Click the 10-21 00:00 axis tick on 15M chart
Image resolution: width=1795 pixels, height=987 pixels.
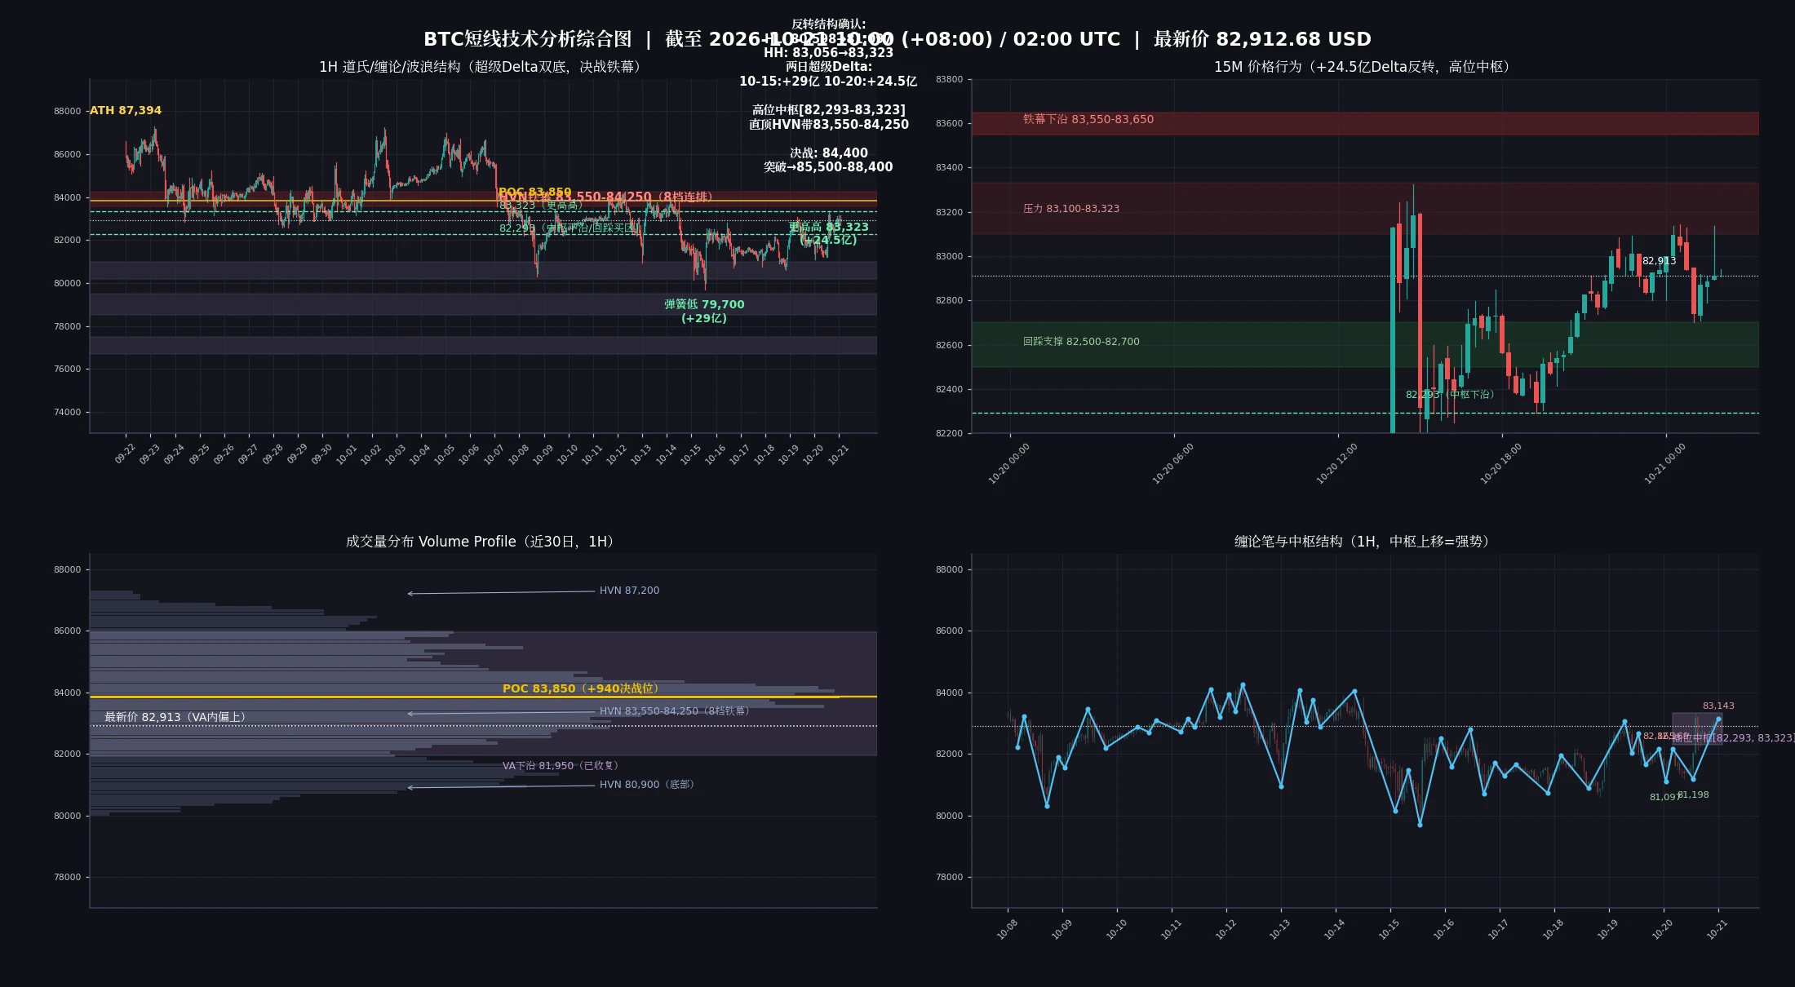click(1665, 463)
